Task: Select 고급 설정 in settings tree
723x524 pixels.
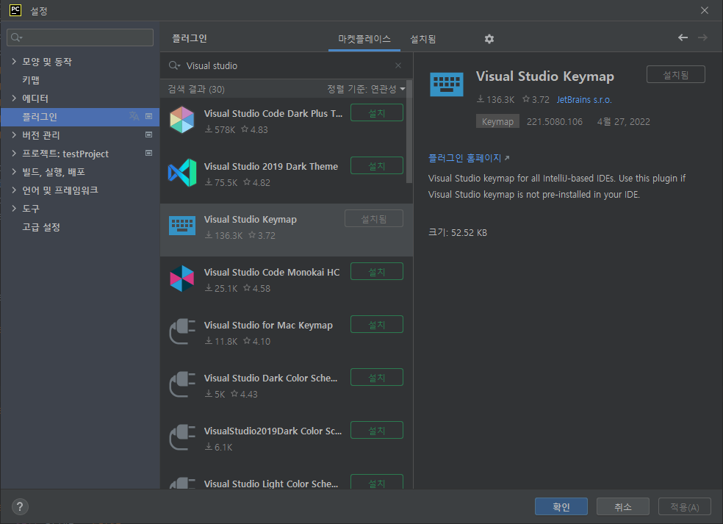Action: point(41,227)
